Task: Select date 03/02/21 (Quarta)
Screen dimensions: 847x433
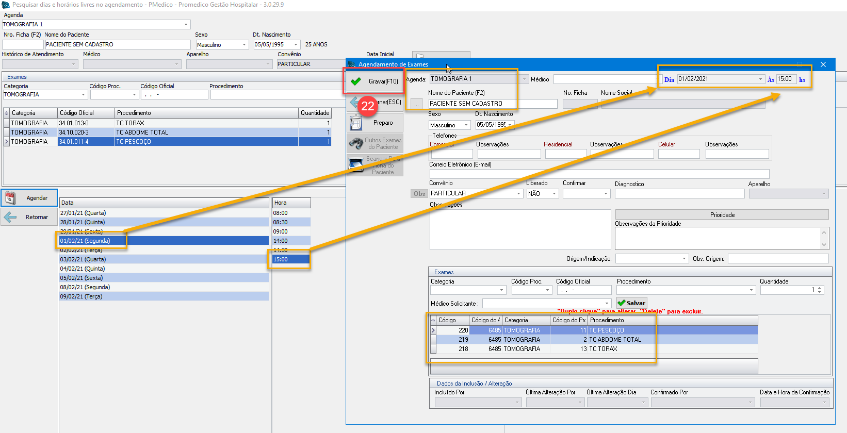Action: tap(164, 259)
